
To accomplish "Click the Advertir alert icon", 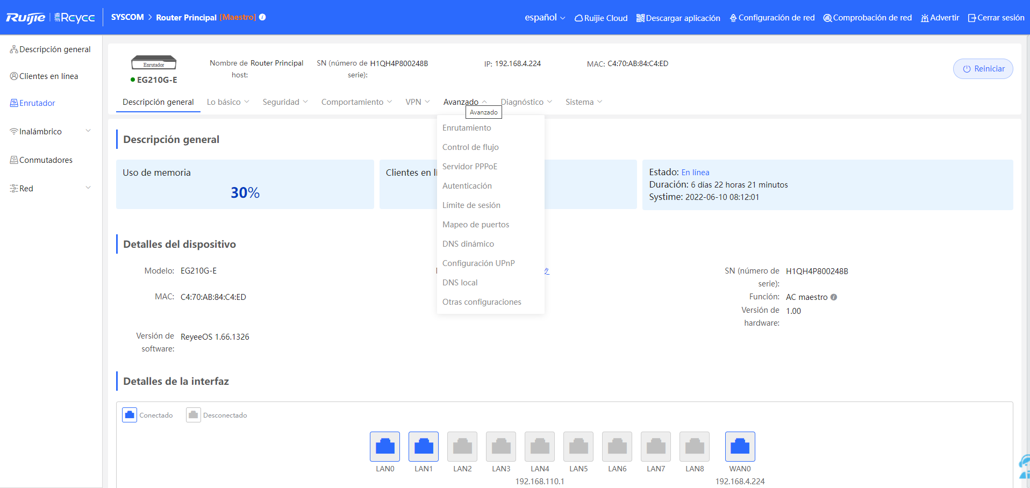I will coord(925,18).
